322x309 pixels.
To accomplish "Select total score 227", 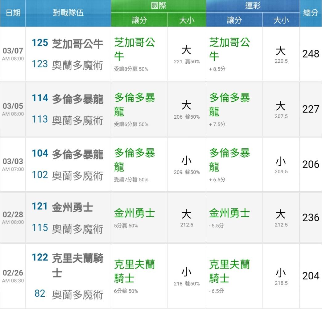I will [x=311, y=109].
